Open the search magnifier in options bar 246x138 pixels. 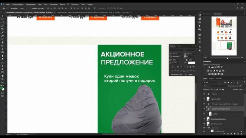coord(238,8)
